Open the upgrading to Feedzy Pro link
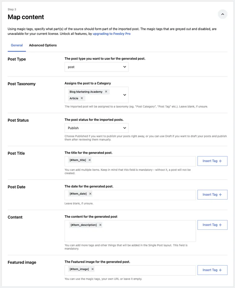The image size is (235, 288). tap(111, 34)
